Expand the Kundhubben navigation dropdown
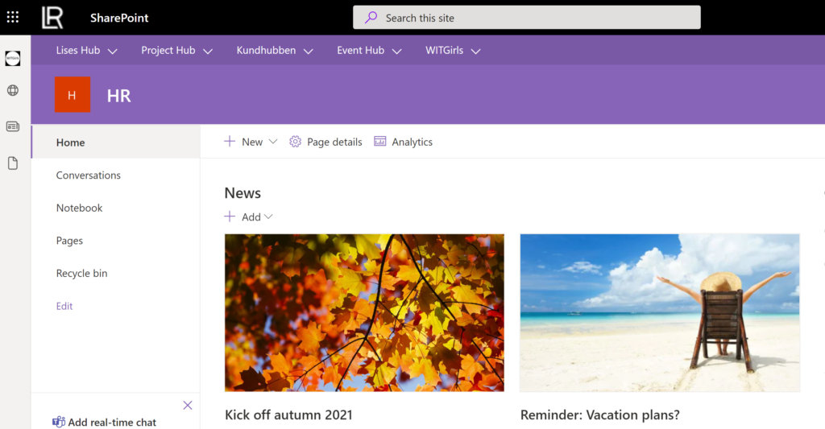 click(308, 51)
